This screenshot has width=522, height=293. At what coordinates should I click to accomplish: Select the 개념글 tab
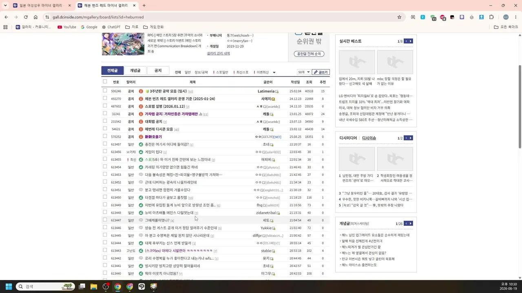(135, 70)
